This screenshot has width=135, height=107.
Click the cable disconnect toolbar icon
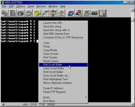[x=45, y=13]
